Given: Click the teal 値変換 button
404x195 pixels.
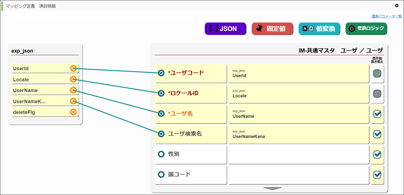Looking at the screenshot, I should [x=319, y=29].
